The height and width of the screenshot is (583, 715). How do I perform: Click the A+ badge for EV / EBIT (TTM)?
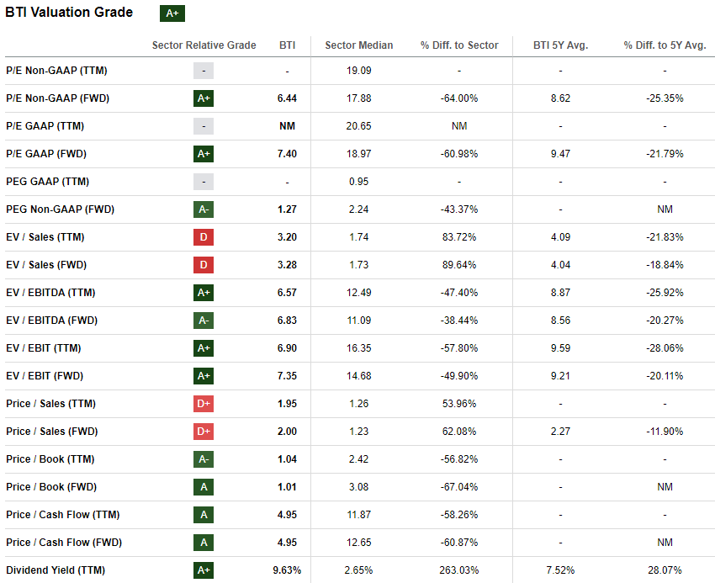(x=203, y=348)
